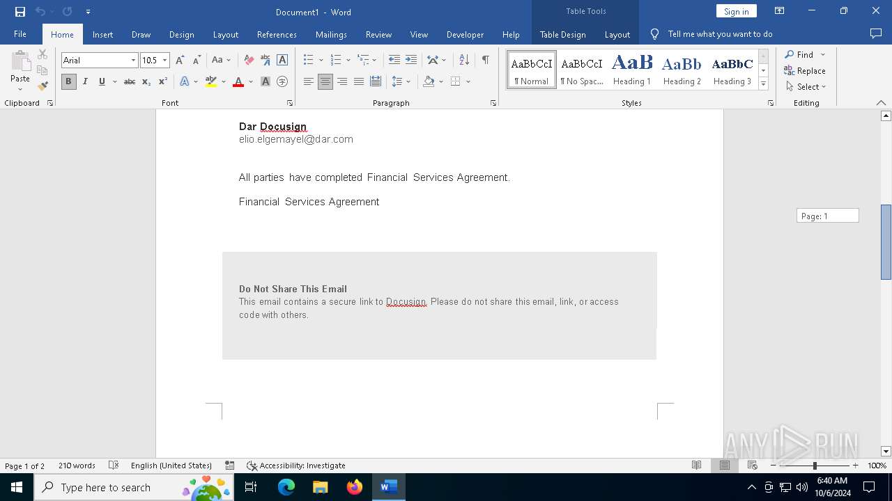This screenshot has height=501, width=892.
Task: Toggle Ribbon Display Options button
Action: [x=780, y=11]
